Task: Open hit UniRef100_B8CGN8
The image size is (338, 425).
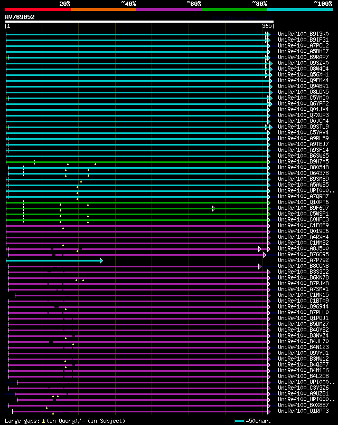Action: click(303, 266)
